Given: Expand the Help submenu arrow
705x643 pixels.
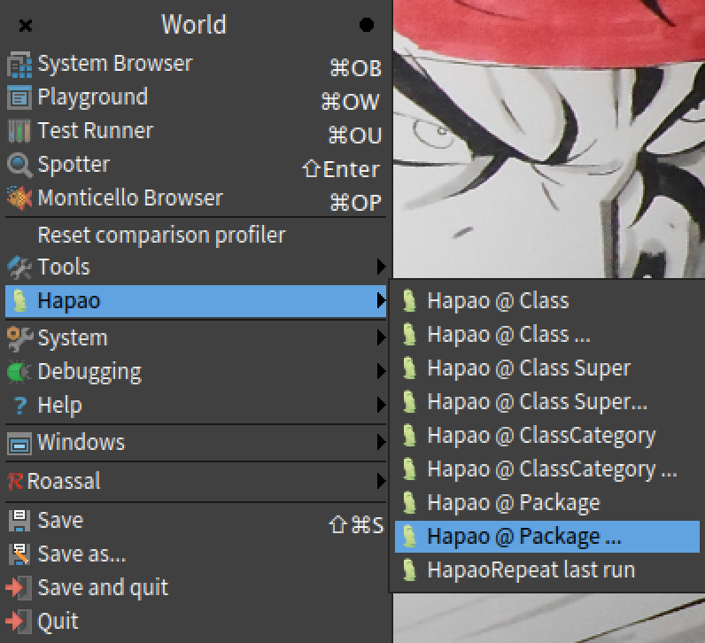Looking at the screenshot, I should (x=381, y=405).
